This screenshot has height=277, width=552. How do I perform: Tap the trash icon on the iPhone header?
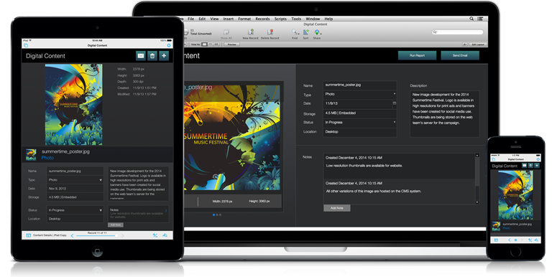click(x=530, y=166)
